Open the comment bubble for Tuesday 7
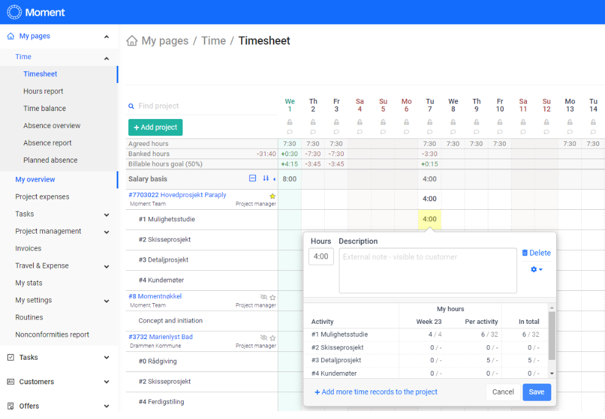This screenshot has width=605, height=419. (430, 132)
